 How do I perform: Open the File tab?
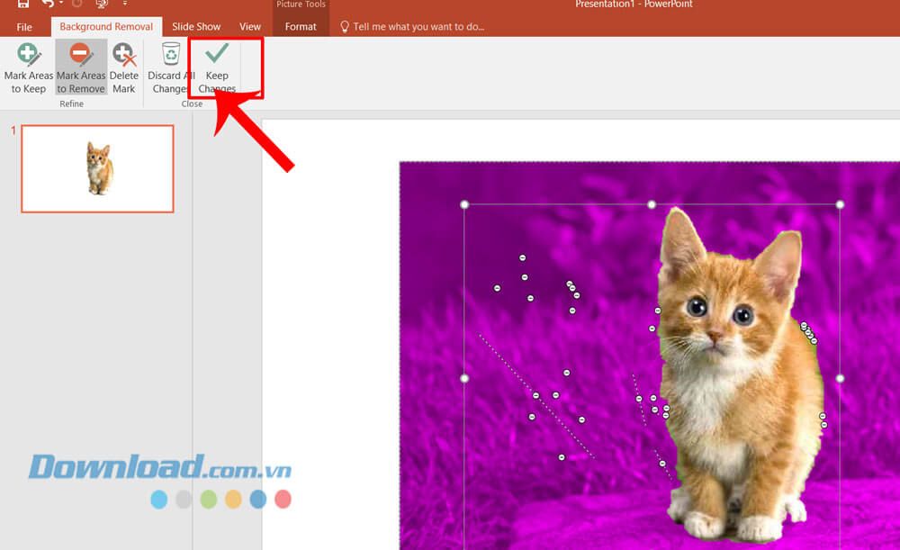[24, 27]
